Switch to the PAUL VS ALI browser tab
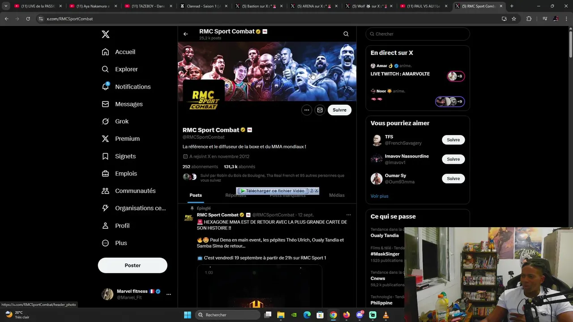The height and width of the screenshot is (322, 573). (x=423, y=6)
